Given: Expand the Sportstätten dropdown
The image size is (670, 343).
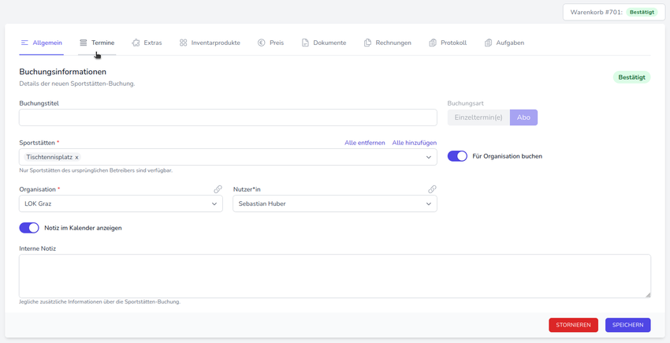Looking at the screenshot, I should [429, 158].
